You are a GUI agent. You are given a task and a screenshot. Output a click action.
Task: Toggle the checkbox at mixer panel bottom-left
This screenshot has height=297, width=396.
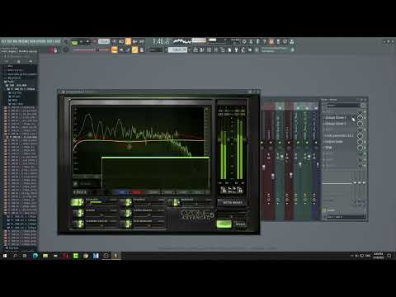point(324,210)
